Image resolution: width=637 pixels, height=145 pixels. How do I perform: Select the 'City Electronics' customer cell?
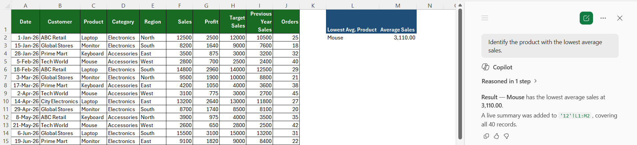60,101
